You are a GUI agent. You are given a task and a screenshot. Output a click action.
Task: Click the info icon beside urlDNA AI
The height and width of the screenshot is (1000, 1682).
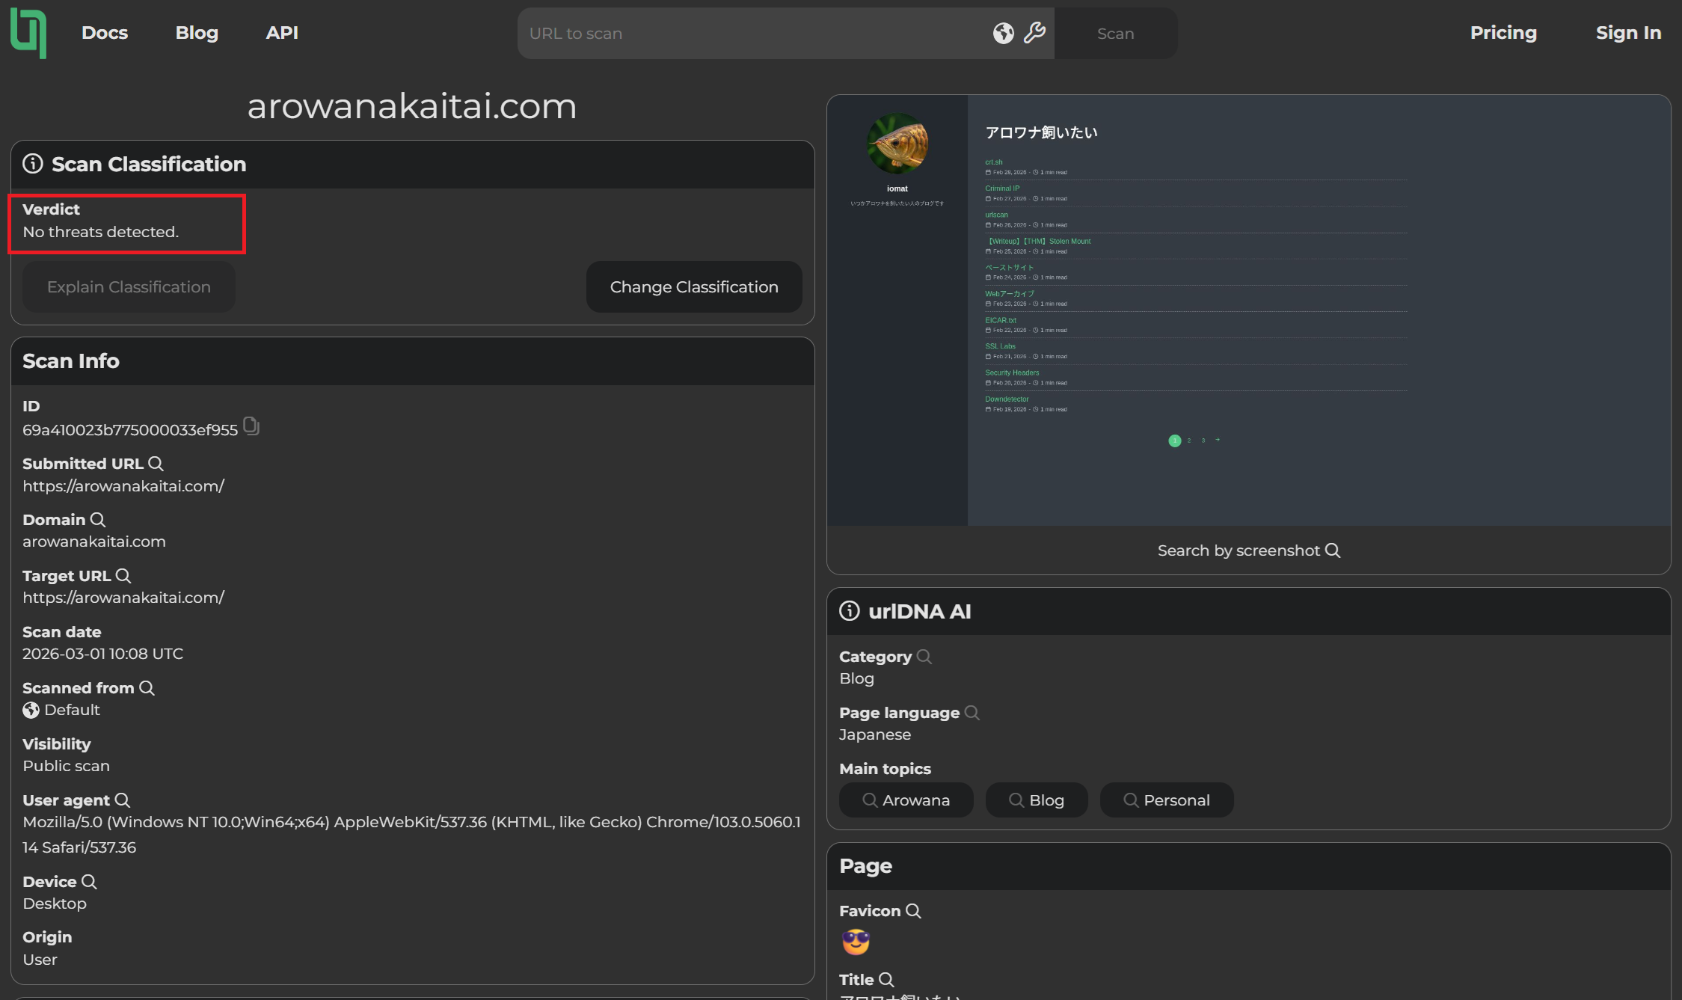click(850, 611)
